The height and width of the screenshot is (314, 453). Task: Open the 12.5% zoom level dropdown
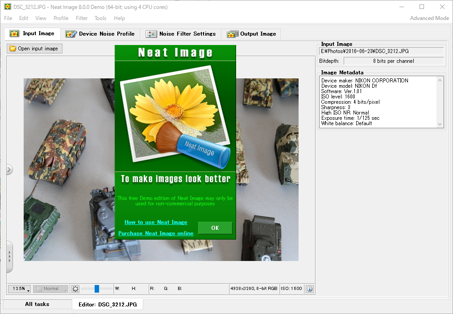point(20,289)
